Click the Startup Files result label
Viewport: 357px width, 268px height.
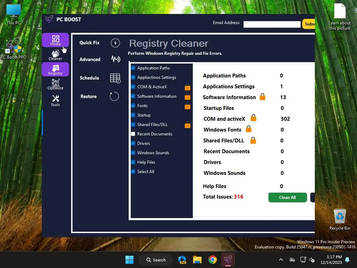pyautogui.click(x=219, y=108)
